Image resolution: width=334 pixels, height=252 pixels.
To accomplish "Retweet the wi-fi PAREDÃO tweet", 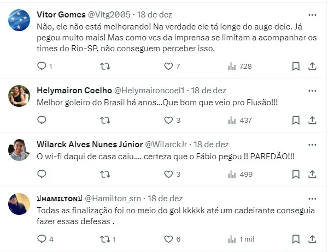I will pos(106,174).
